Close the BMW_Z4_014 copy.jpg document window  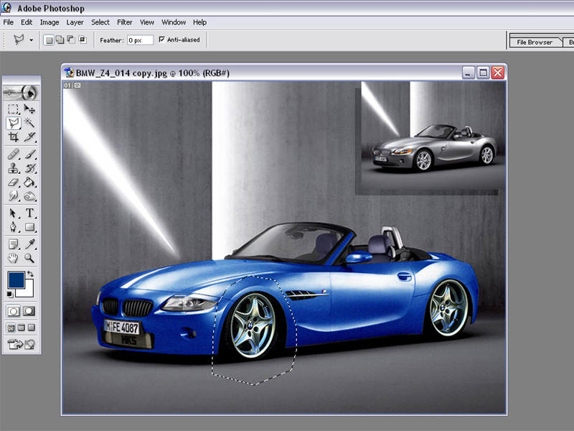point(498,73)
